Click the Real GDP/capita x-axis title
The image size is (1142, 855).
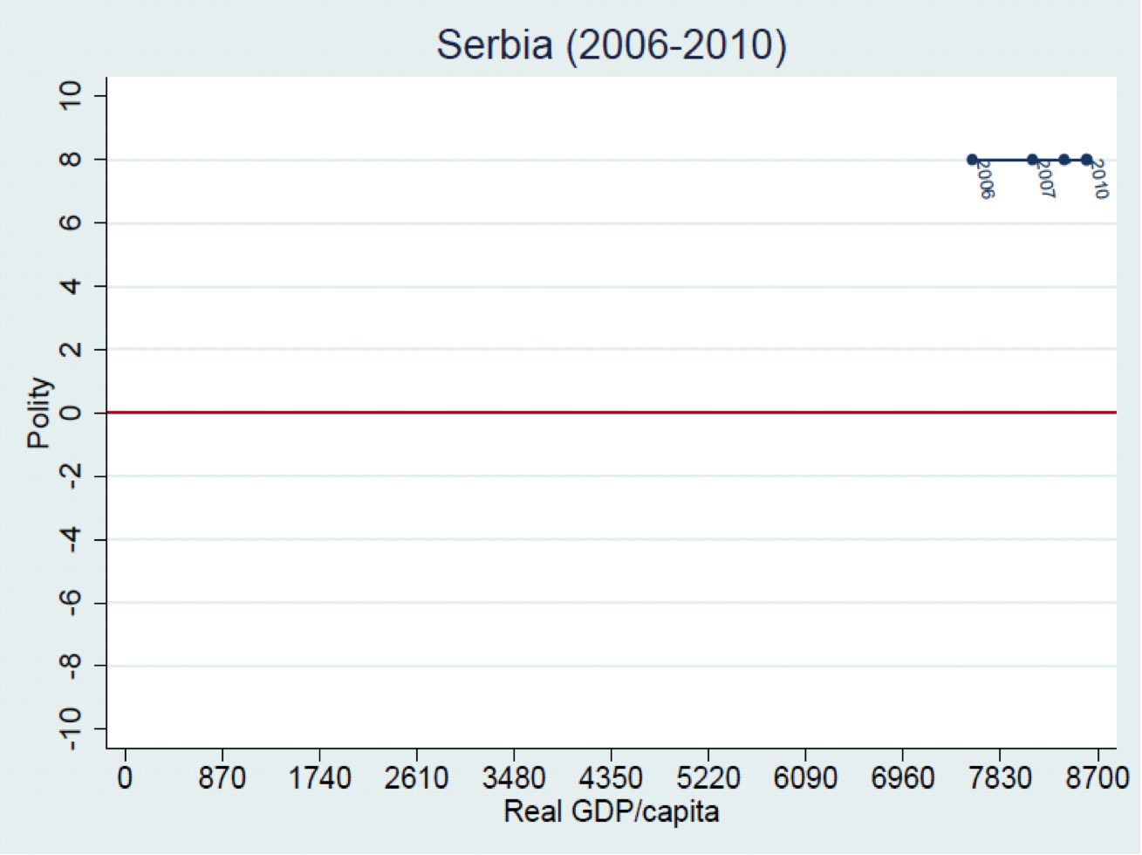(612, 812)
